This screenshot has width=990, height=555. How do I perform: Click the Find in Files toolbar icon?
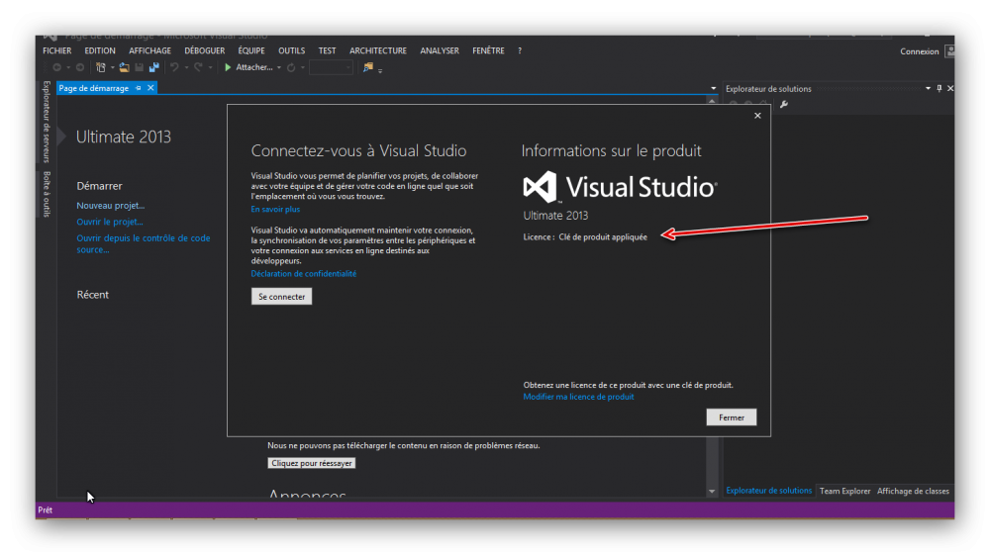click(368, 67)
